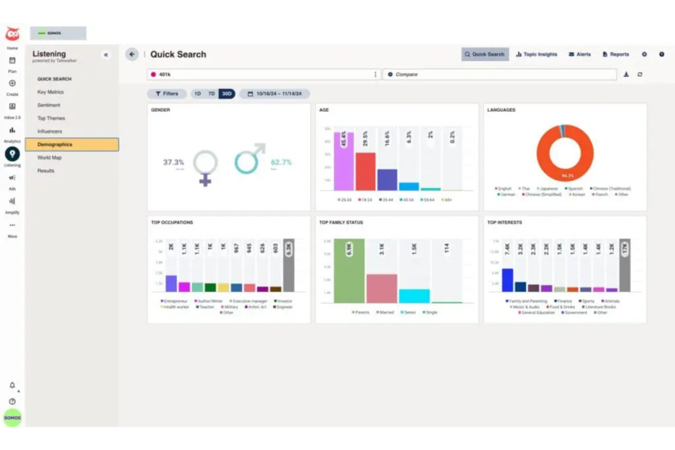
Task: Click the orange languages donut chart
Action: [x=565, y=153]
